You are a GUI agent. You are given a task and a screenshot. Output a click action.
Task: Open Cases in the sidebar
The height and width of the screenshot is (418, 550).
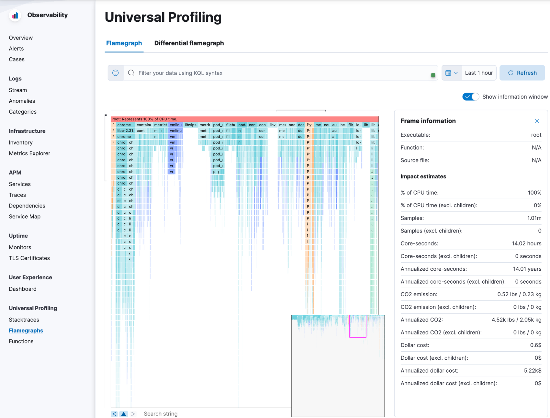click(x=17, y=59)
